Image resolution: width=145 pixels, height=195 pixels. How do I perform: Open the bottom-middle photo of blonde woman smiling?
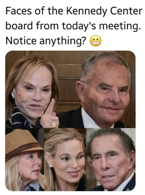65,160
